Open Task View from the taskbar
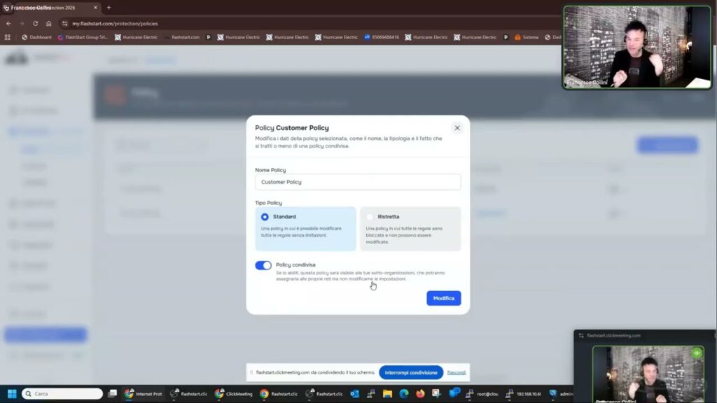 (113, 393)
